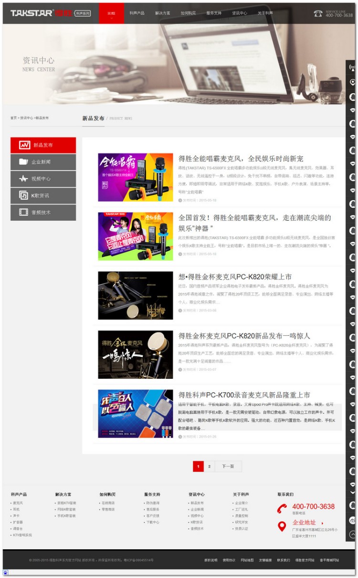Open footer link 资质认证
358x578 pixels.
(x=242, y=529)
